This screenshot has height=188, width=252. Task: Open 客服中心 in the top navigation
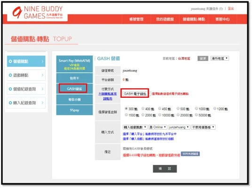pos(222,19)
